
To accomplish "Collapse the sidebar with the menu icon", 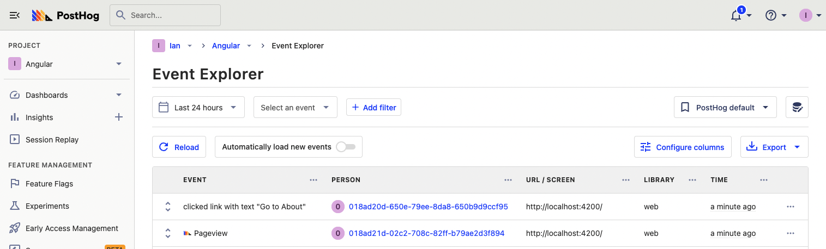I will tap(15, 15).
